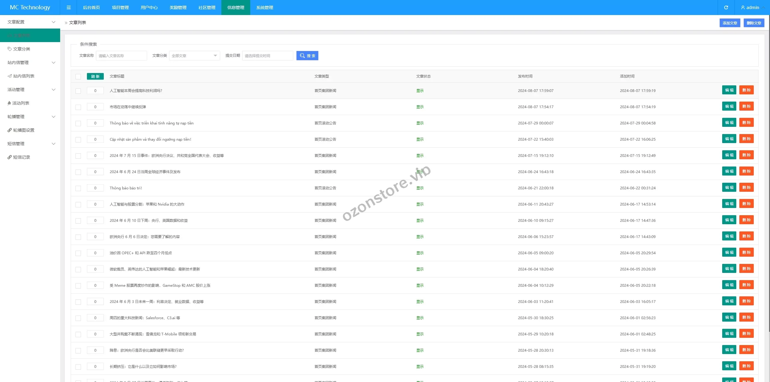This screenshot has width=770, height=382.
Task: Check the select-all checkbox in the table header
Action: pyautogui.click(x=78, y=76)
